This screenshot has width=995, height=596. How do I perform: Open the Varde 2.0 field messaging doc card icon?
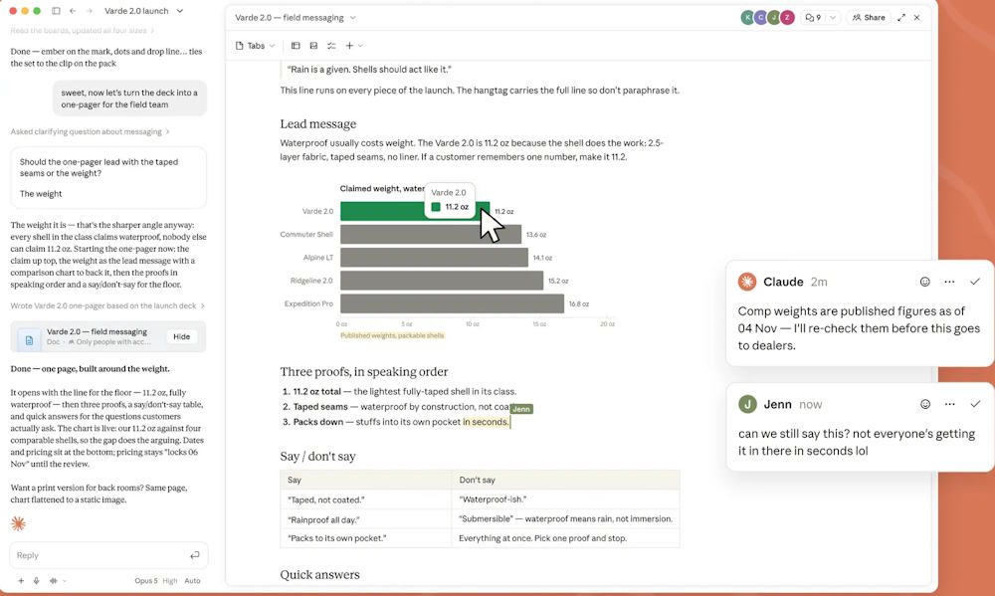pos(29,340)
